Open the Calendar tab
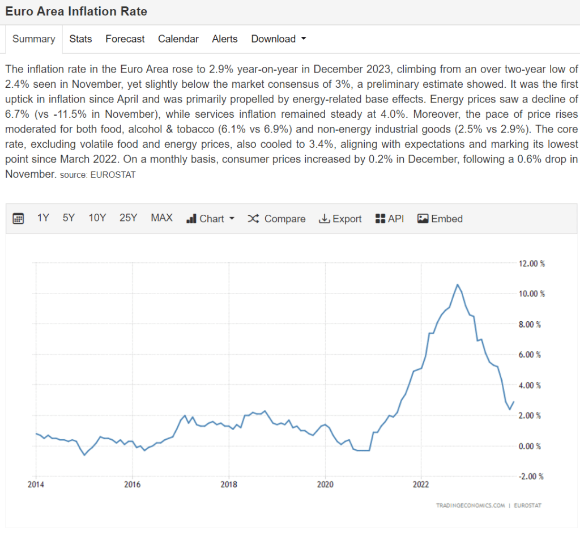Viewport: 580px width, 557px height. 178,39
